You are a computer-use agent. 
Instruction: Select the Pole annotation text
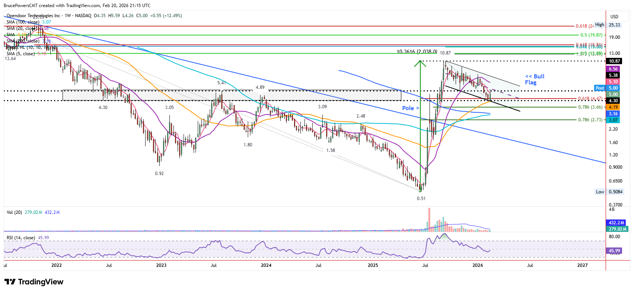(410, 108)
